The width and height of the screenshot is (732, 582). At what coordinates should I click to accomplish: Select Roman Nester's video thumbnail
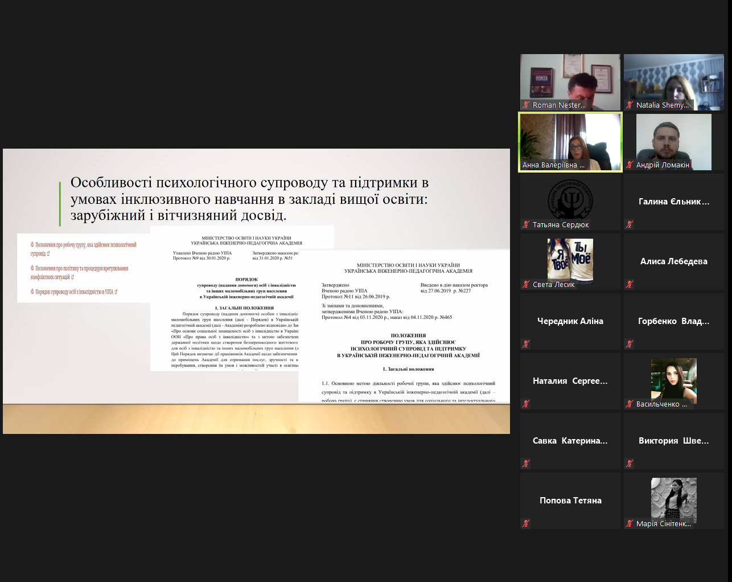point(570,82)
